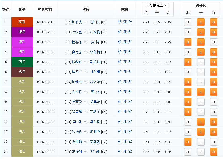This screenshot has height=159, width=223.
Task: Click the 杜塞尔 team link
Action: click(77, 42)
